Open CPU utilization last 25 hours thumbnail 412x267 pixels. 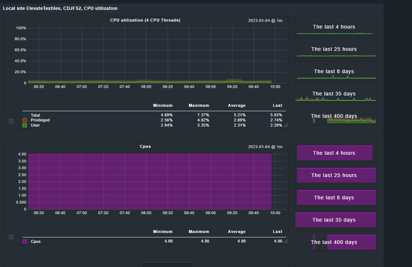336,48
